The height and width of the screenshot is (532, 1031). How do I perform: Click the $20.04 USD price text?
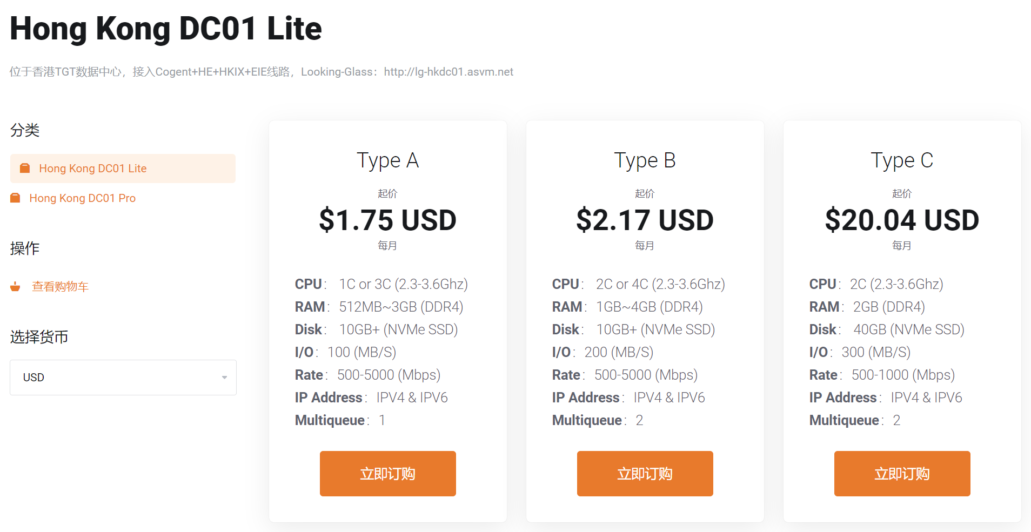(x=901, y=219)
